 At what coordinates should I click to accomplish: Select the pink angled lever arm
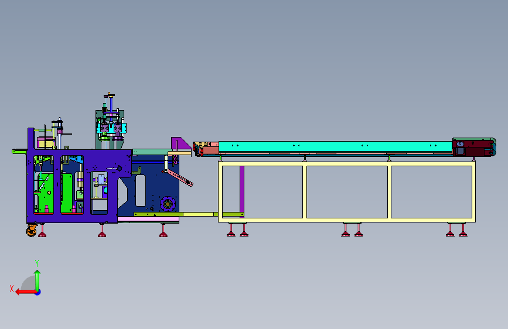click(180, 178)
